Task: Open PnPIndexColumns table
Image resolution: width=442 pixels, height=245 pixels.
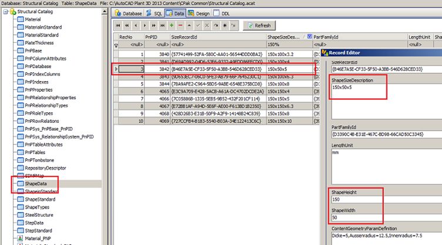Action: point(42,74)
